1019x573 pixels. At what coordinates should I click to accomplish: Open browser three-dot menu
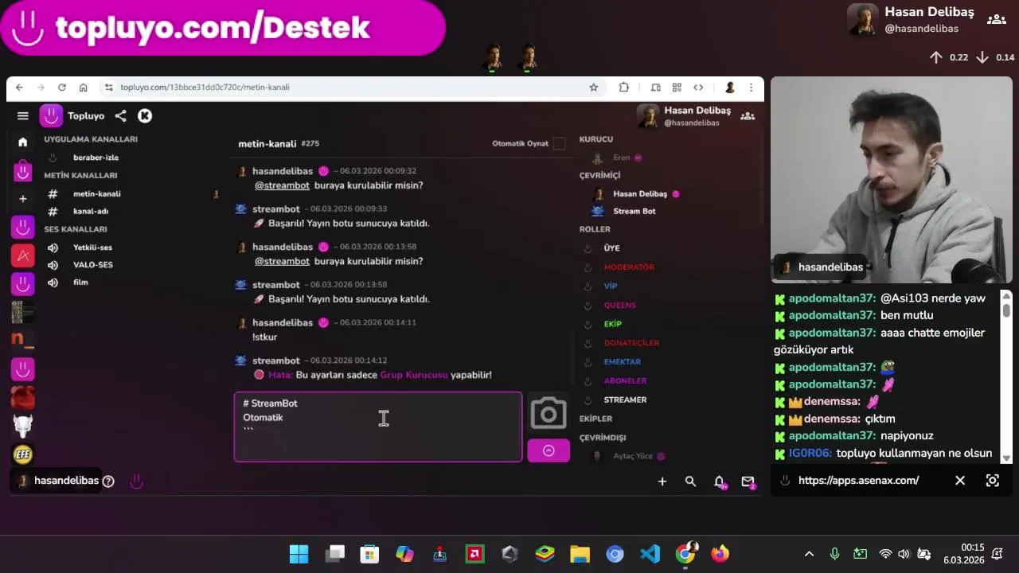(751, 88)
